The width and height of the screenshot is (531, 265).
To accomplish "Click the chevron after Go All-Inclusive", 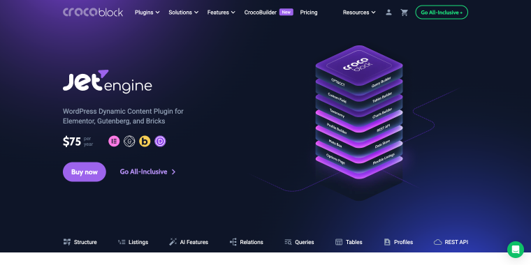I will [x=173, y=172].
